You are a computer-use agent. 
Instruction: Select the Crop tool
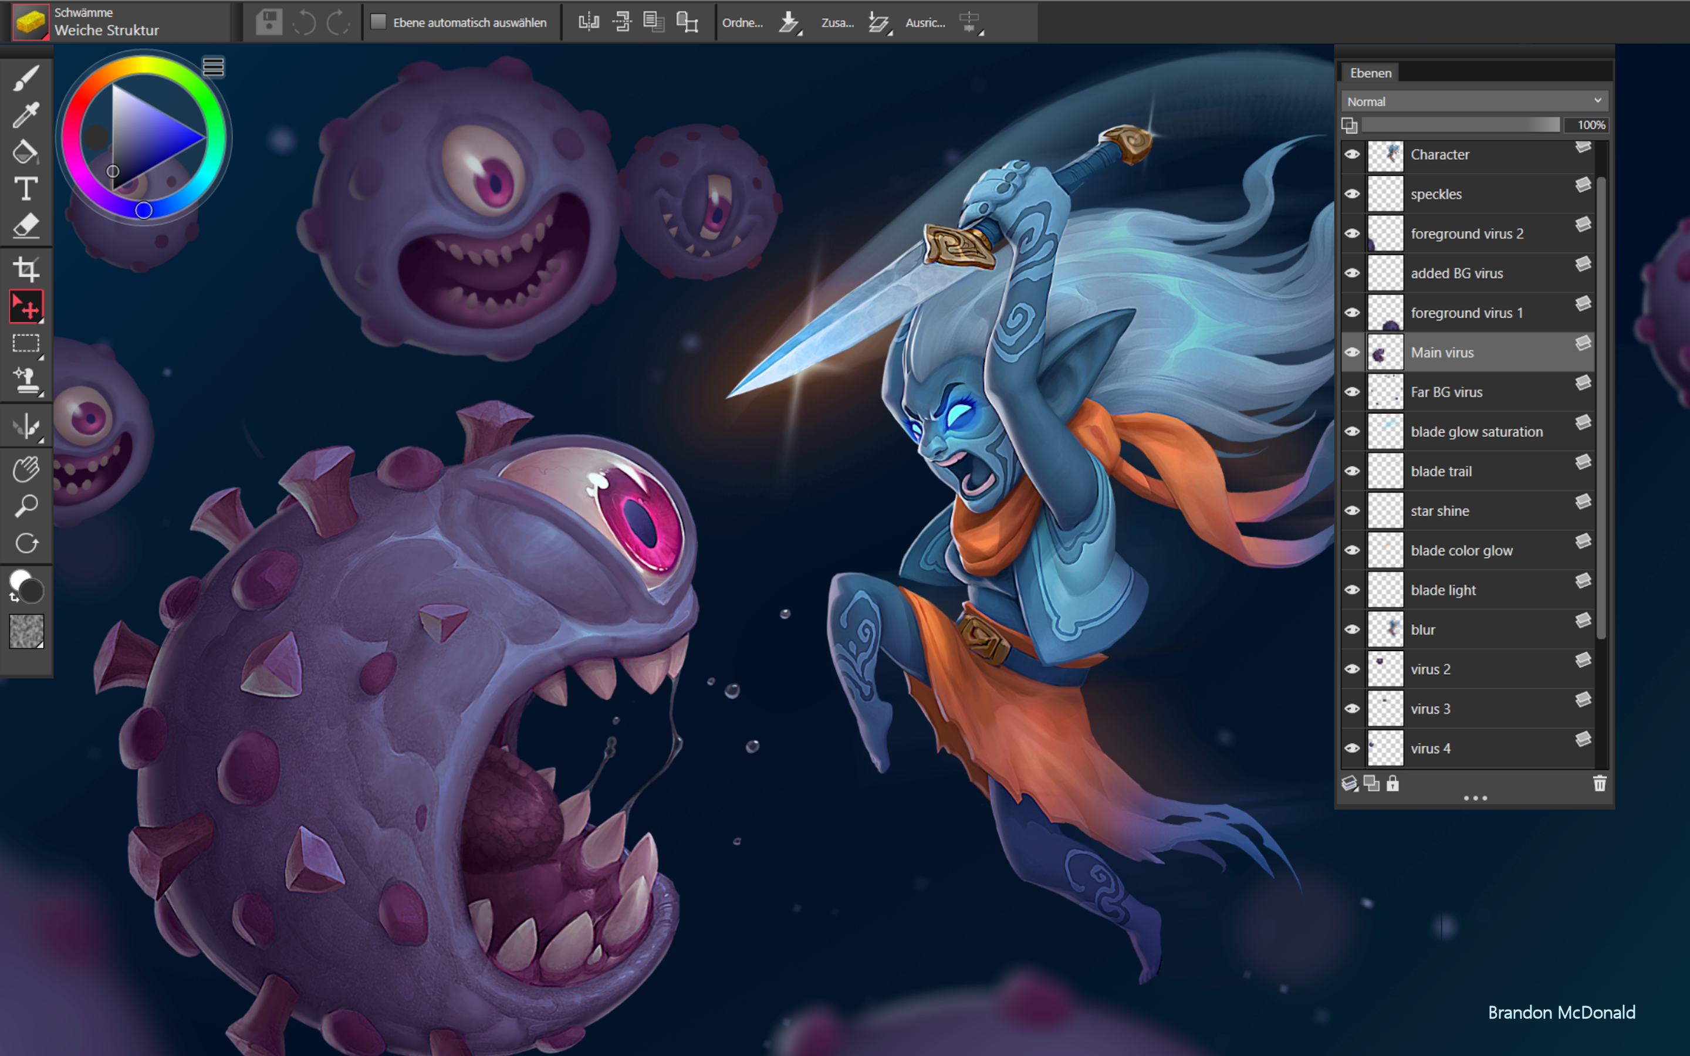(x=26, y=269)
